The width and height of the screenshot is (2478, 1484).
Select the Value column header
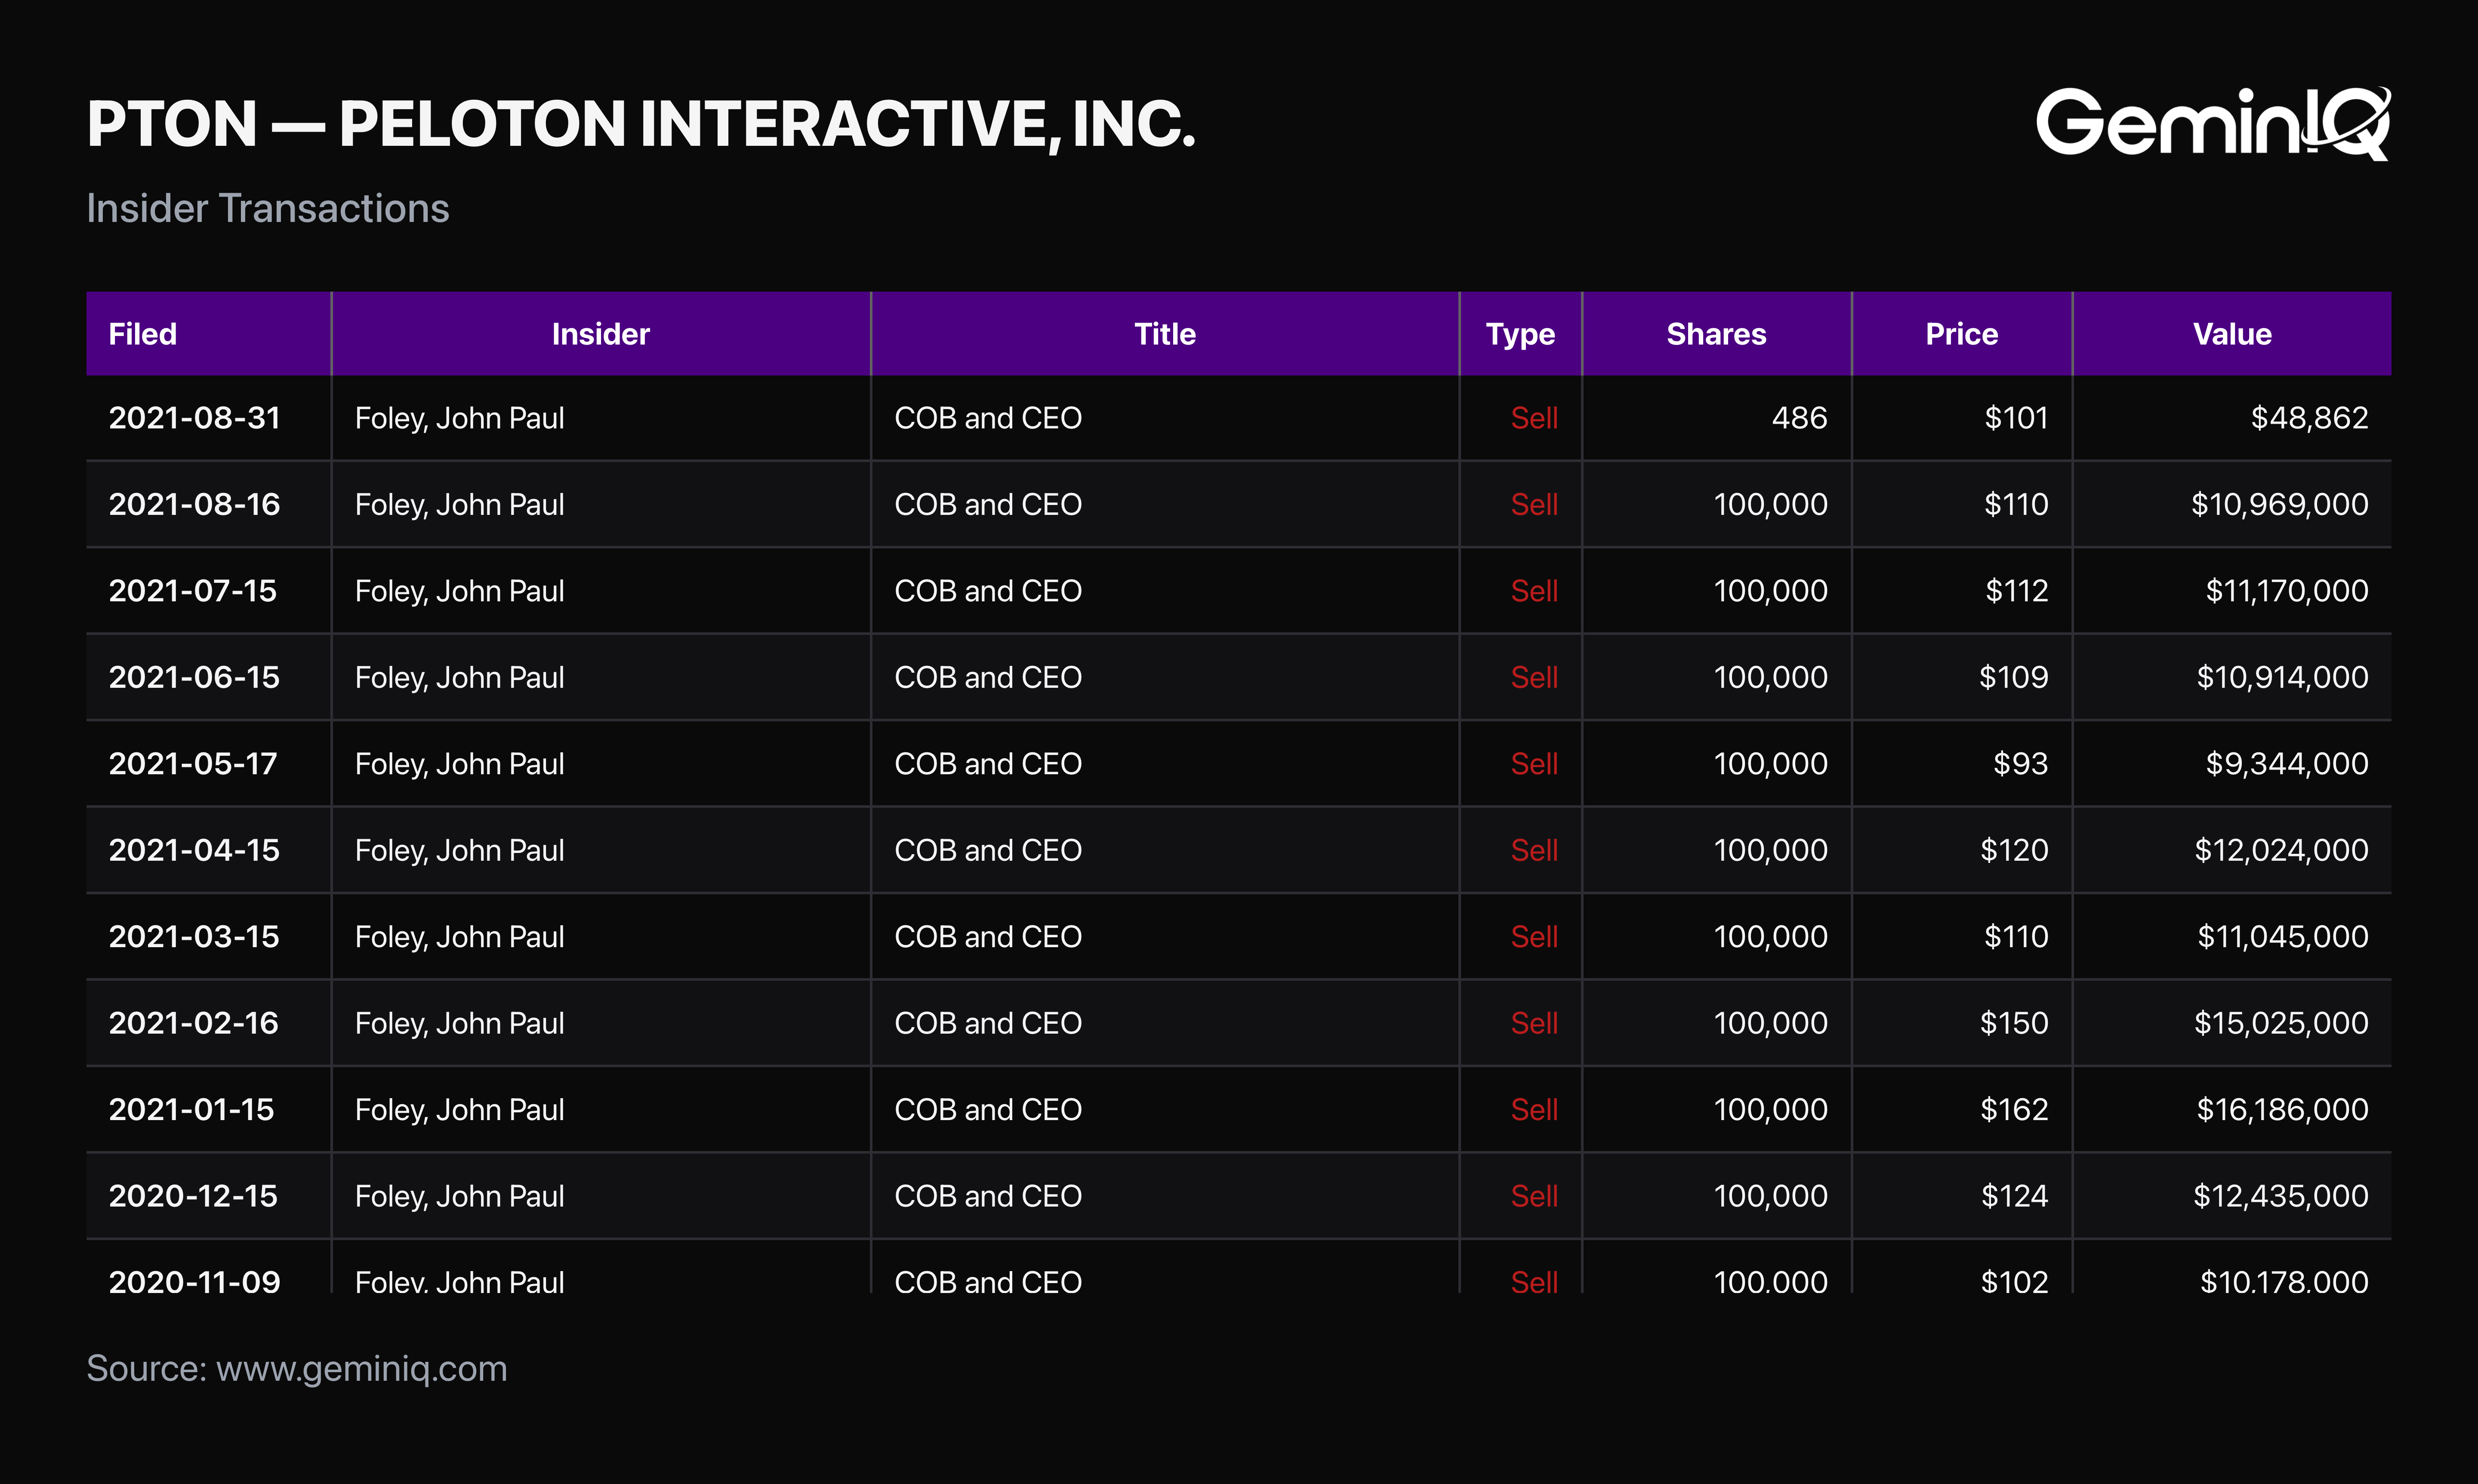click(x=2232, y=334)
